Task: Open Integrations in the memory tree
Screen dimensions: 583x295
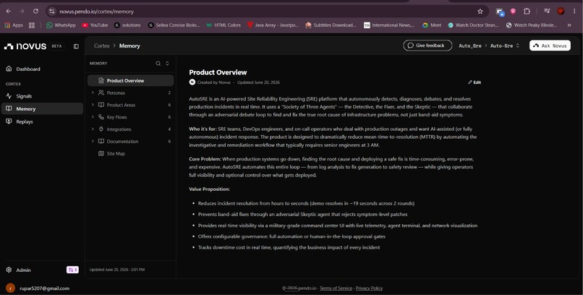Action: click(119, 129)
